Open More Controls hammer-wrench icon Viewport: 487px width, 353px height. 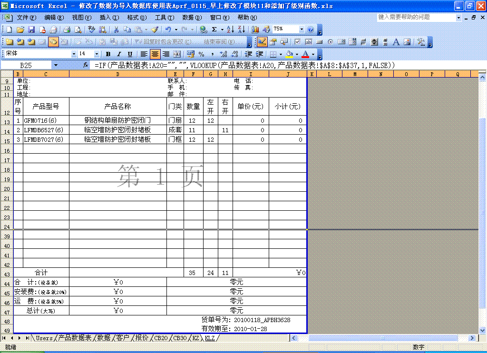[x=421, y=42]
